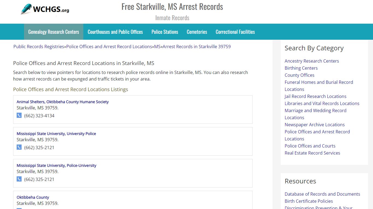Go to Real Estate Record Services
Image resolution: width=373 pixels, height=209 pixels.
[312, 153]
